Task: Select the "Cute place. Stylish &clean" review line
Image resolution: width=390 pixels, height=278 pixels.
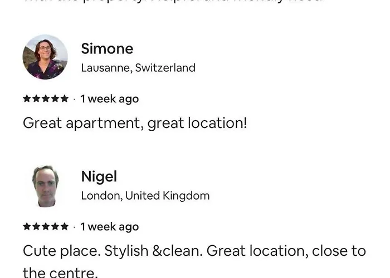Action: 194,251
